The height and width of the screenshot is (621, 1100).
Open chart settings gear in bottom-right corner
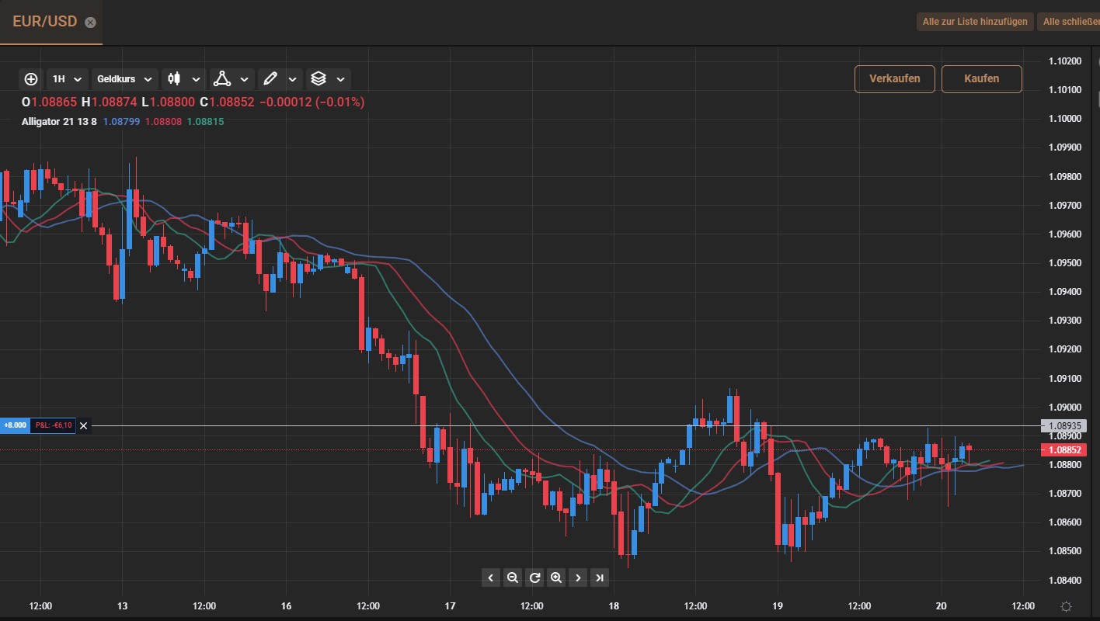[1067, 606]
